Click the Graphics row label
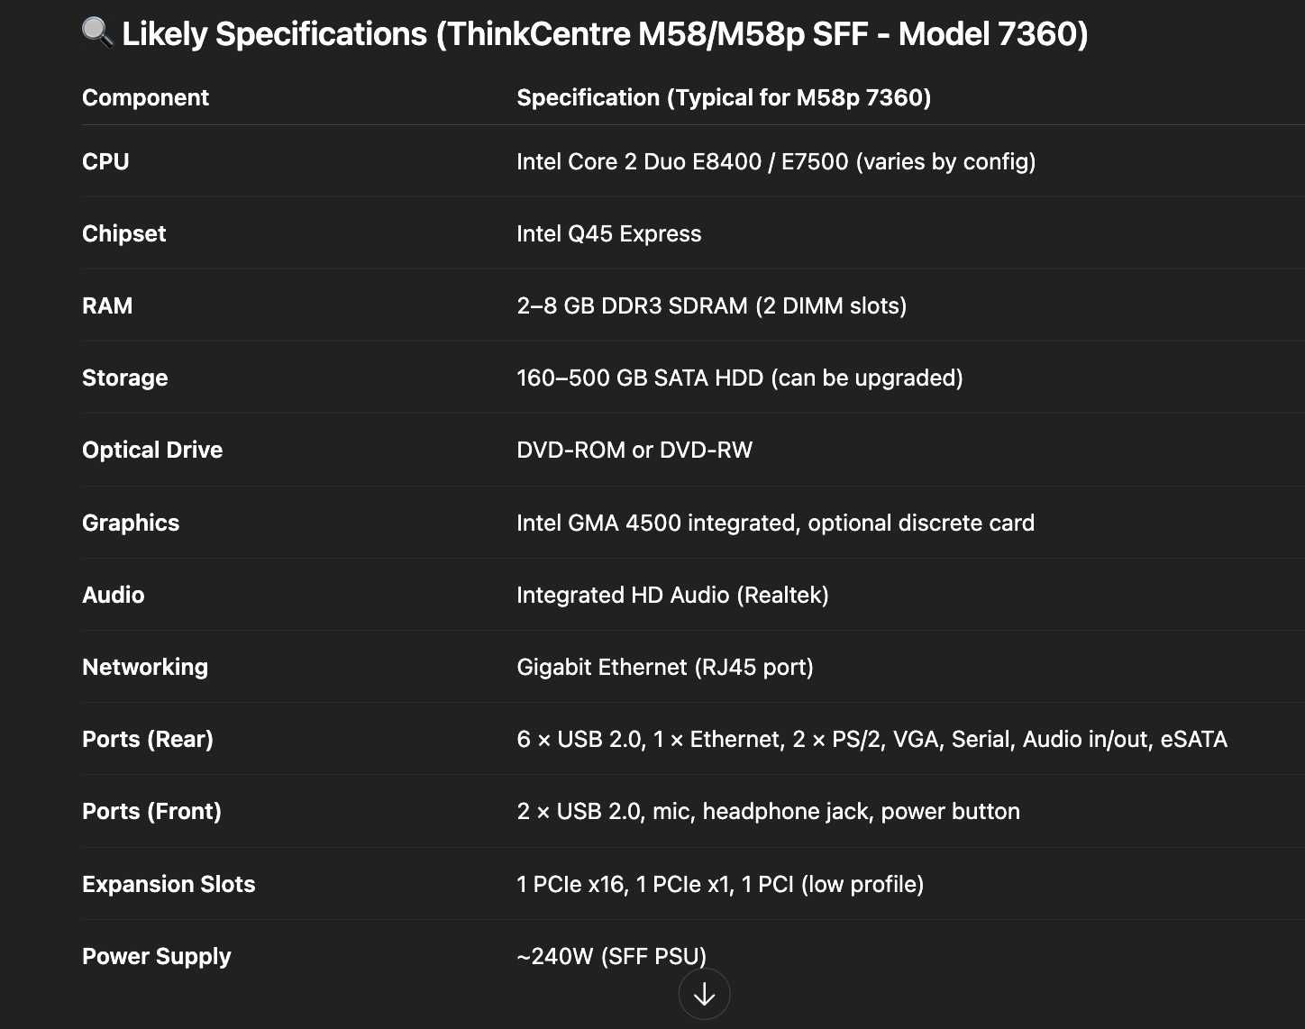Image resolution: width=1305 pixels, height=1029 pixels. (131, 523)
